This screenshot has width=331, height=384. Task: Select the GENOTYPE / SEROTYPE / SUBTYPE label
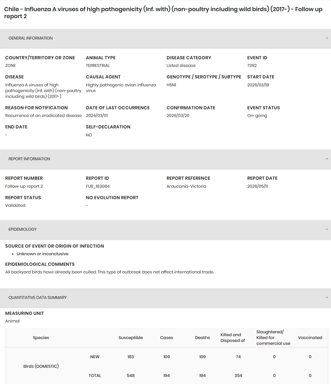tap(204, 77)
